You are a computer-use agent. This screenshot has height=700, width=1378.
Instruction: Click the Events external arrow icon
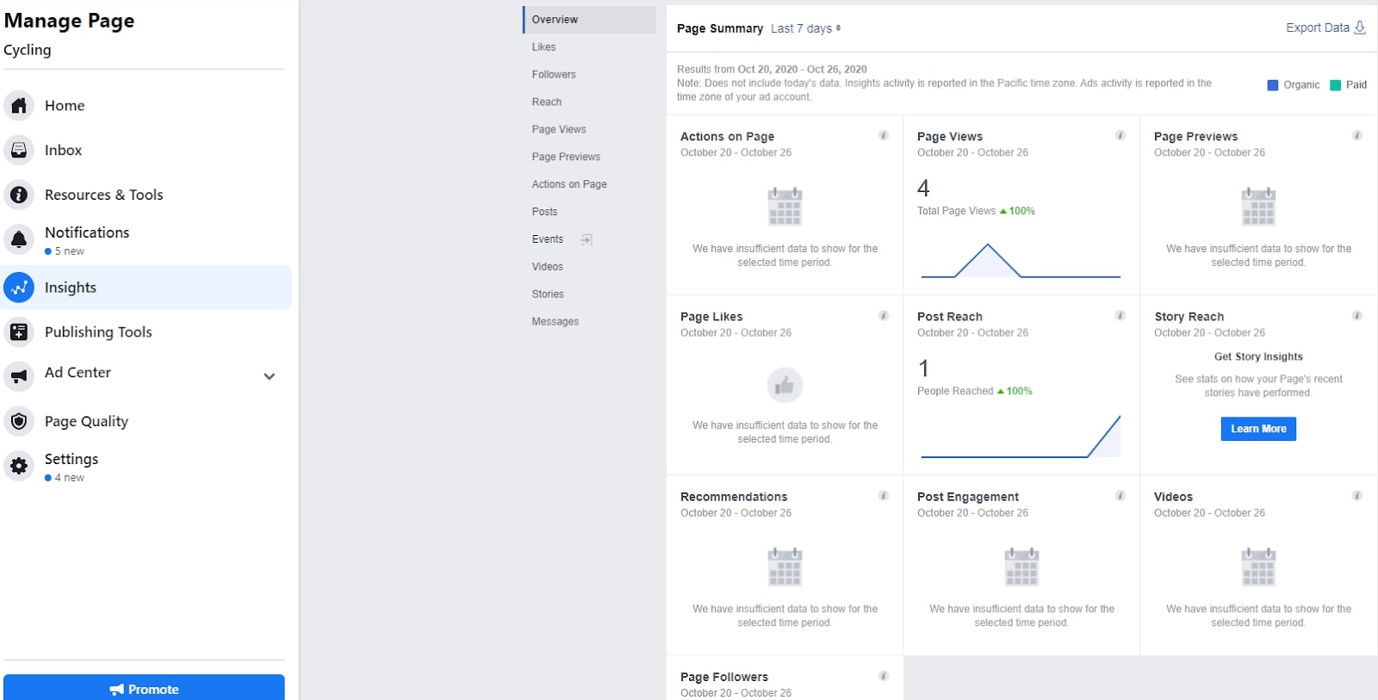click(x=587, y=239)
